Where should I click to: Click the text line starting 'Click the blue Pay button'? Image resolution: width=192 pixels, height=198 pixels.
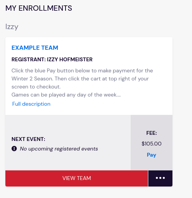(82, 70)
